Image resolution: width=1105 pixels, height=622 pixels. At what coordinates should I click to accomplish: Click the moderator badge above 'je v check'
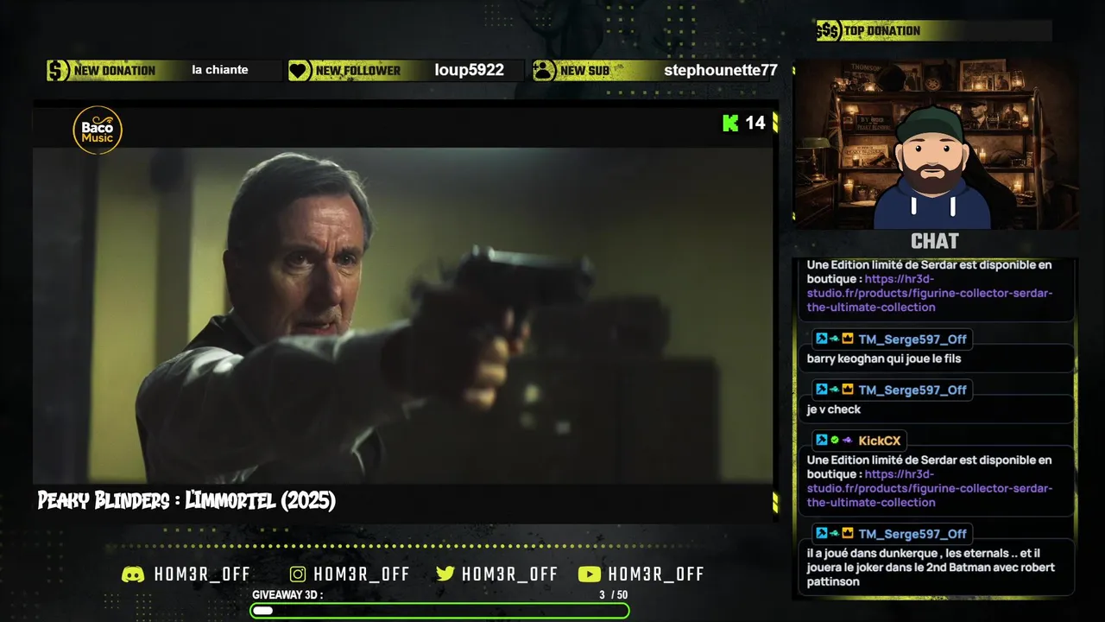click(822, 390)
